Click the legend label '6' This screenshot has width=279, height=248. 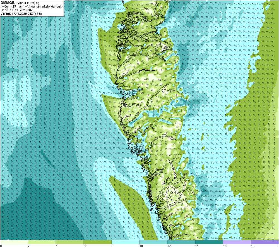click(84, 246)
